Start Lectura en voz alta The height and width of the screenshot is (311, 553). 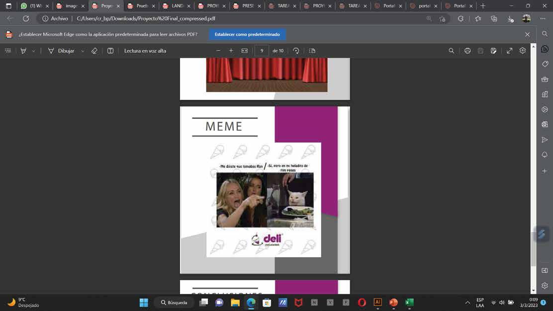[145, 51]
